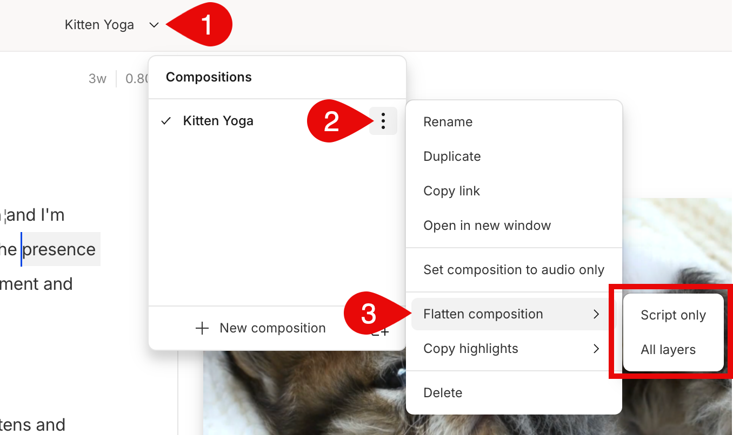
Task: Select the Kitten Yoga composition in the list
Action: tap(218, 121)
